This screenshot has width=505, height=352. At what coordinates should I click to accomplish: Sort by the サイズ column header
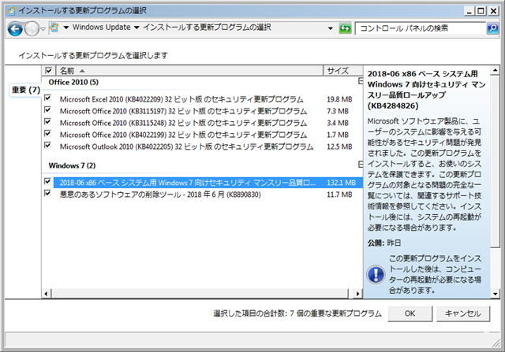point(343,70)
